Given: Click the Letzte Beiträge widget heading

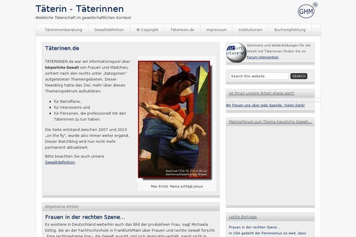Looking at the screenshot, I should [x=243, y=217].
